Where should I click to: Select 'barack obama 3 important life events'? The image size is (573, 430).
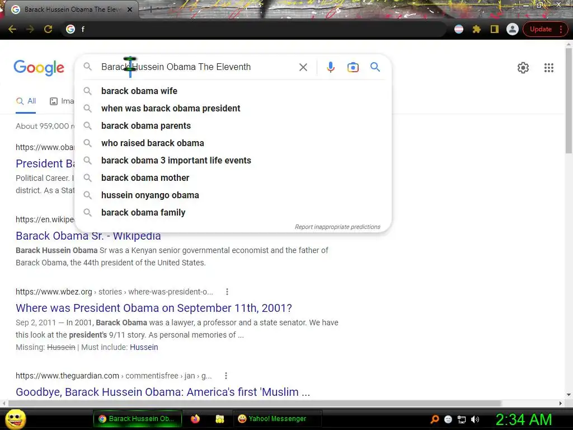(x=233, y=161)
